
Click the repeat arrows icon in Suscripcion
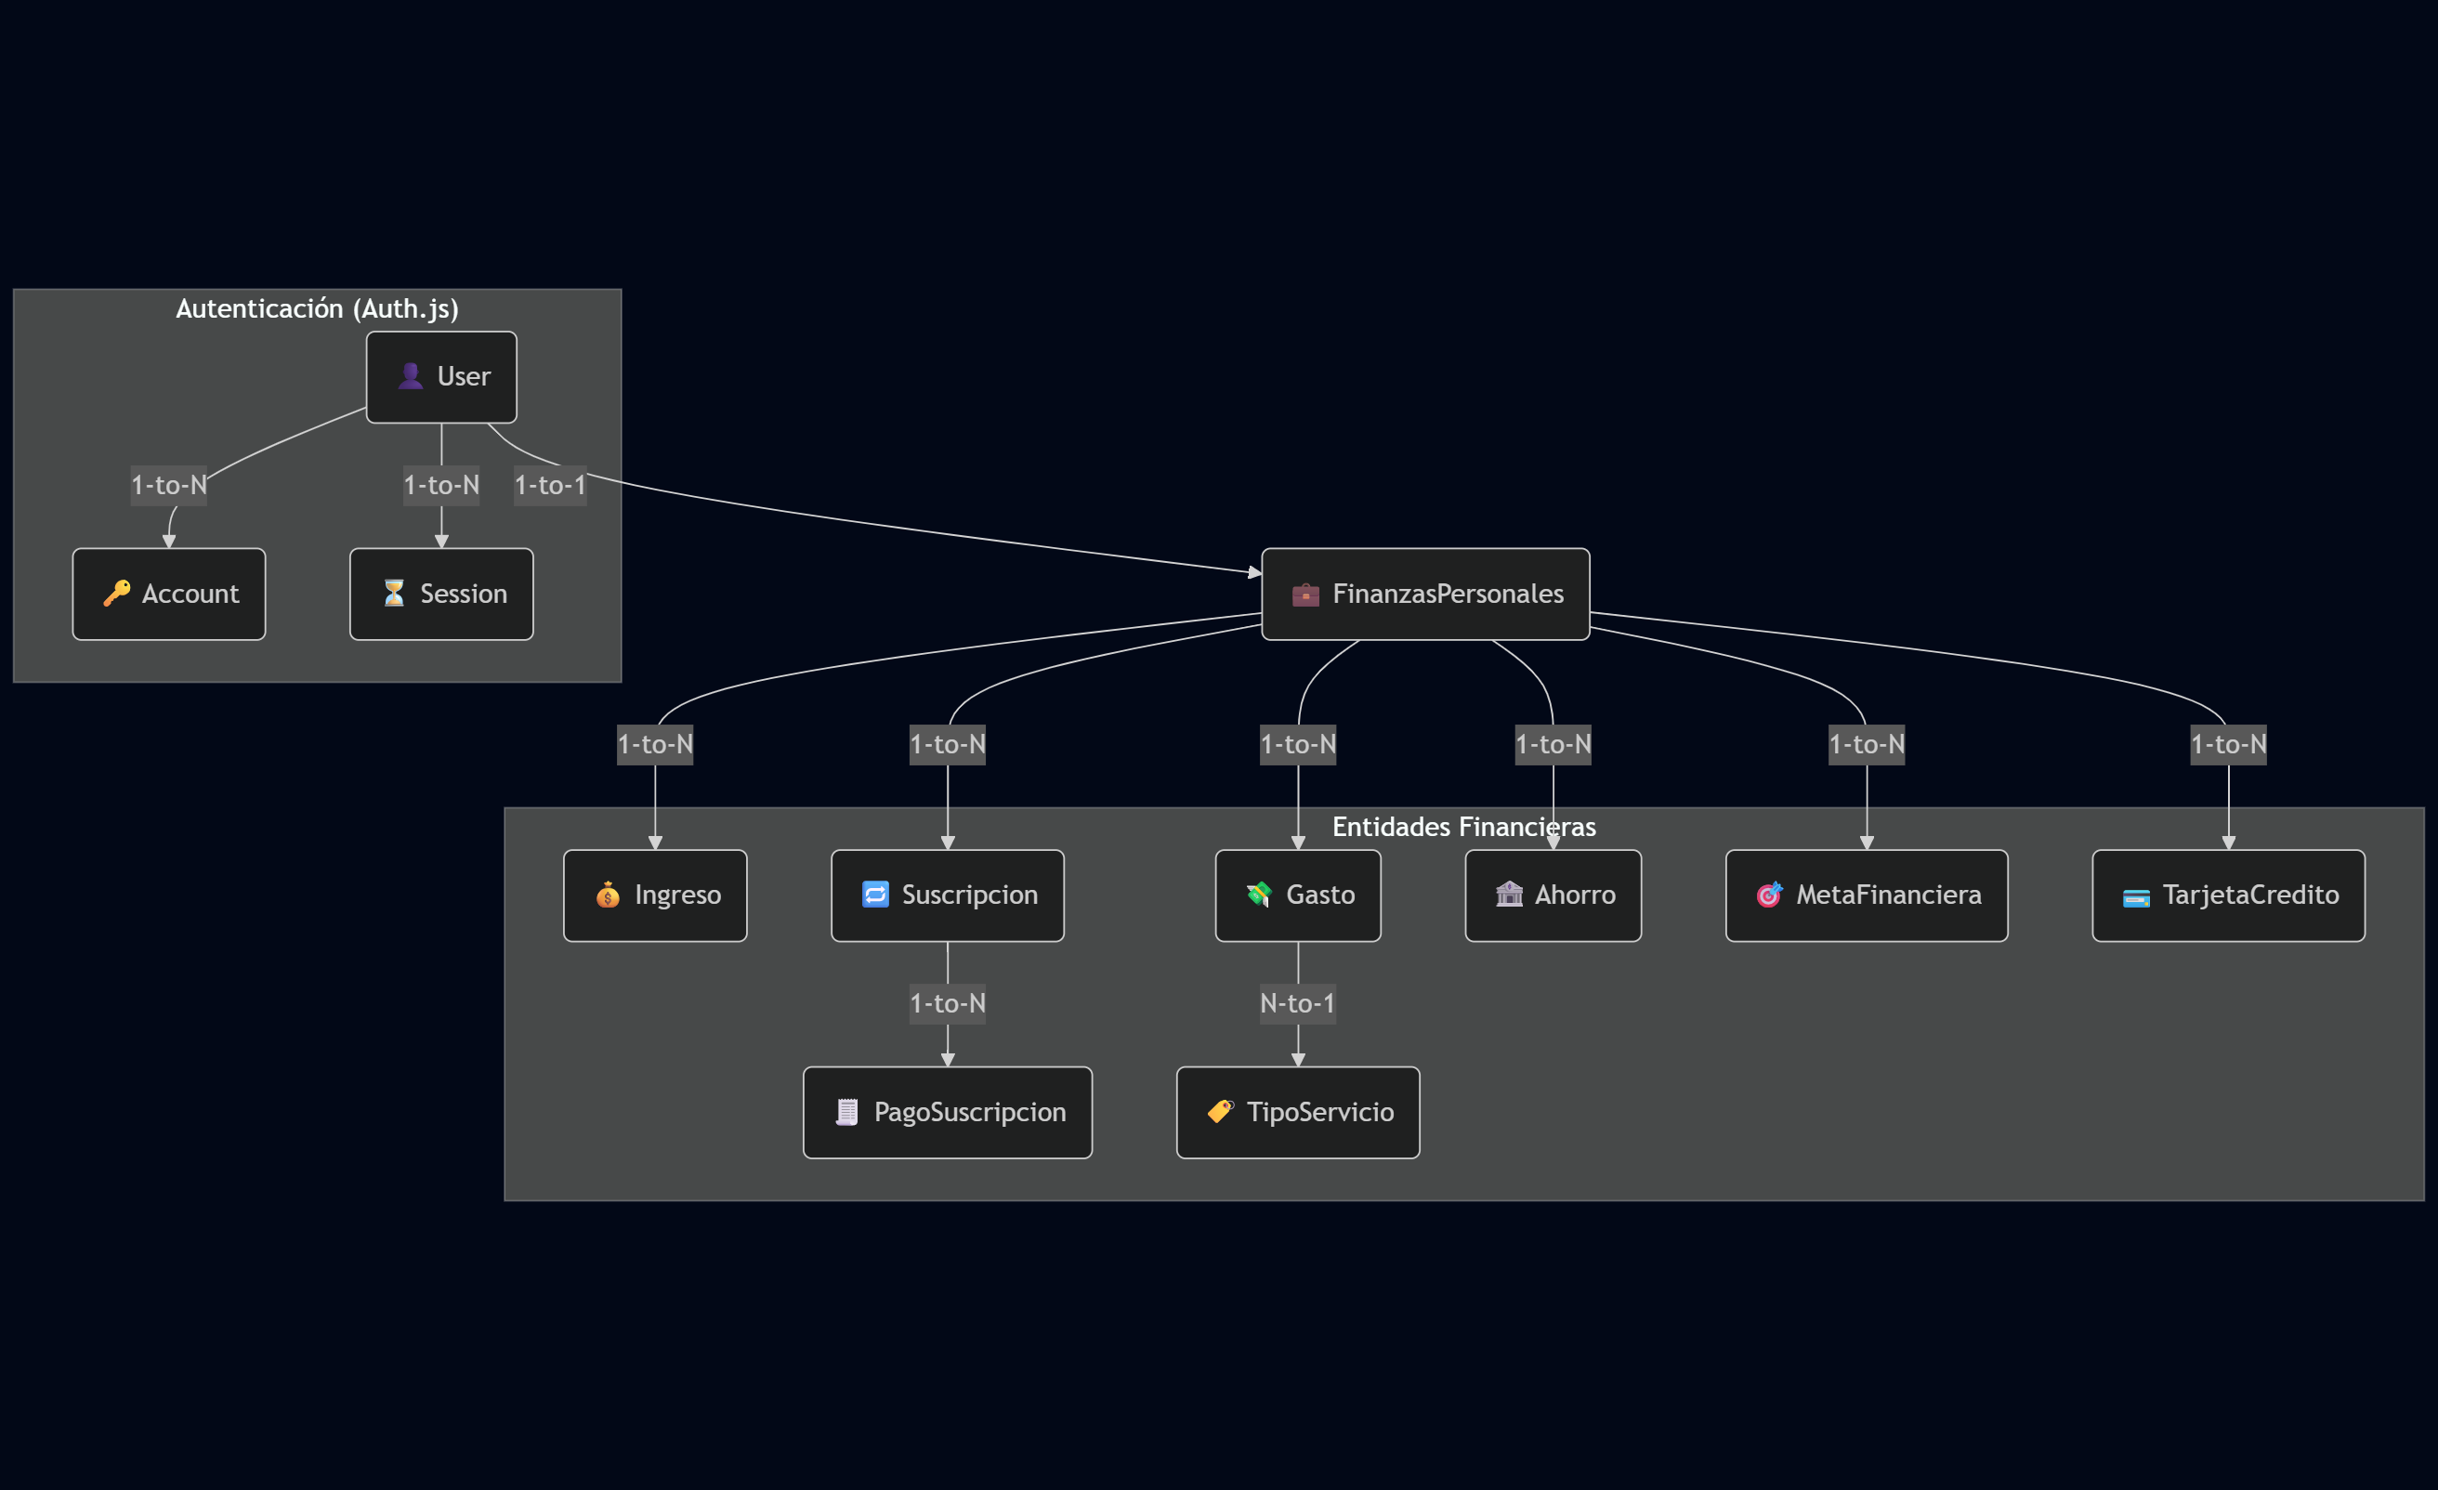tap(875, 895)
